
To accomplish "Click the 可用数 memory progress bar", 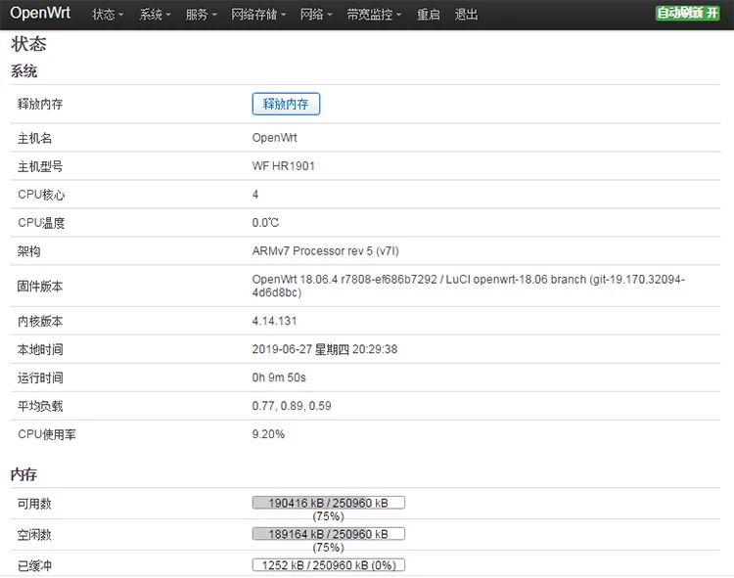I will pyautogui.click(x=328, y=503).
